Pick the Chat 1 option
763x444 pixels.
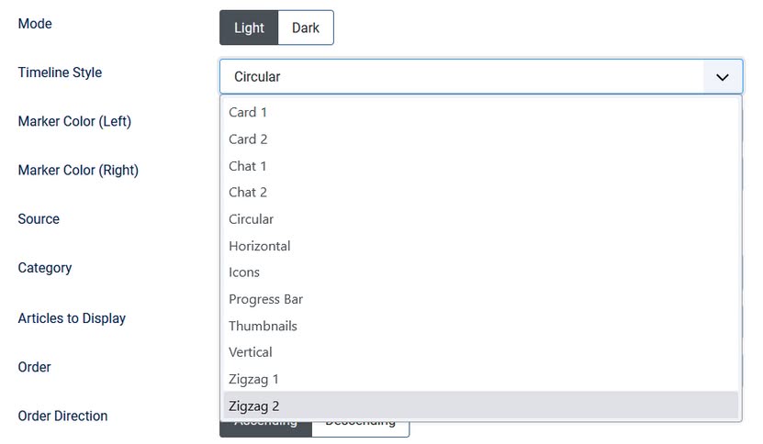pos(248,166)
